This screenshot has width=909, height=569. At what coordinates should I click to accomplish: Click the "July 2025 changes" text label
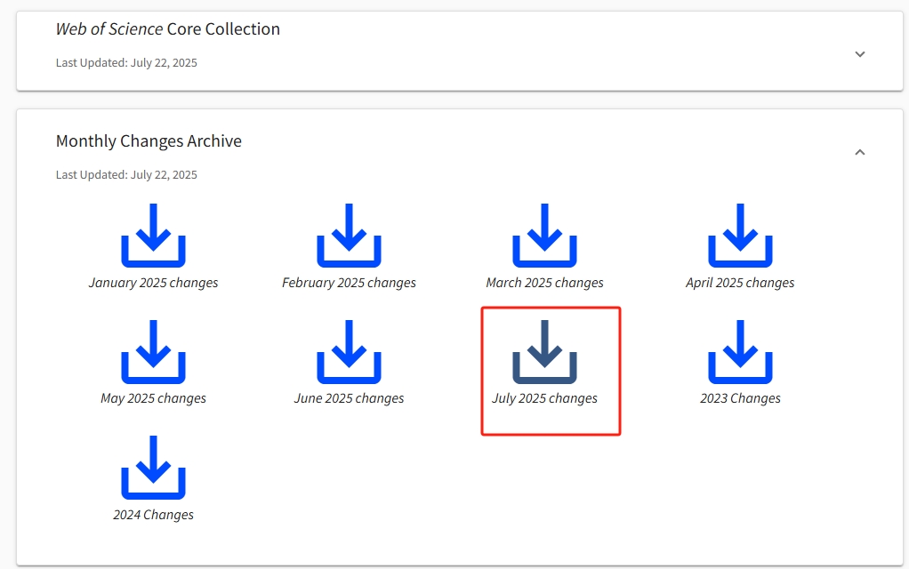(x=544, y=398)
